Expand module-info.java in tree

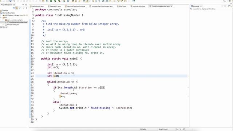pyautogui.click(x=3, y=25)
